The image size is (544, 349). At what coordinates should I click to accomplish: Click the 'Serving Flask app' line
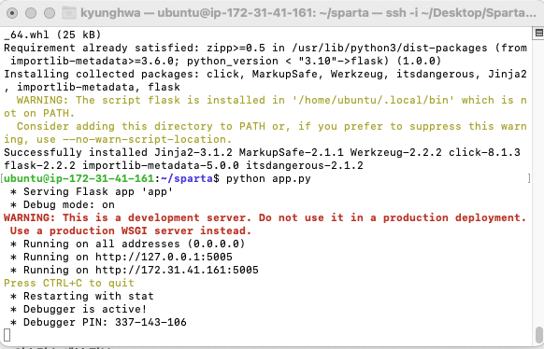click(x=92, y=192)
